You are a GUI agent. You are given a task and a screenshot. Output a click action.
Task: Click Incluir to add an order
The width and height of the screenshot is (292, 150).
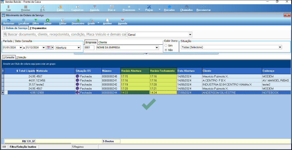point(47,22)
